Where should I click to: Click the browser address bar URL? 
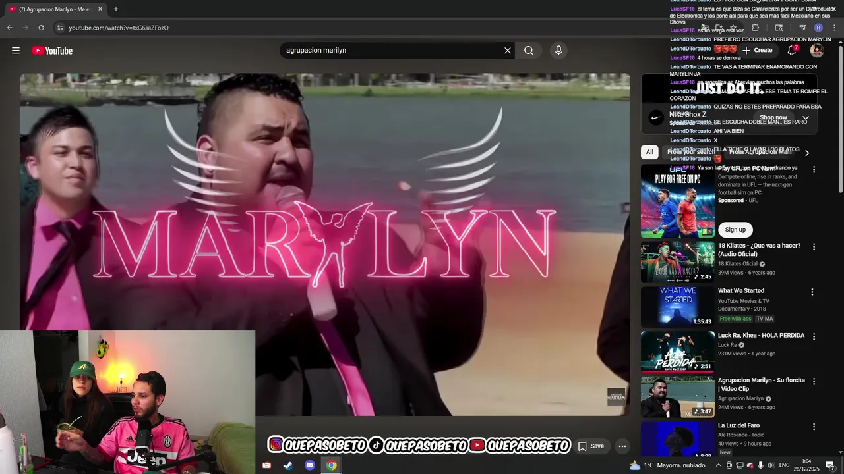(119, 28)
